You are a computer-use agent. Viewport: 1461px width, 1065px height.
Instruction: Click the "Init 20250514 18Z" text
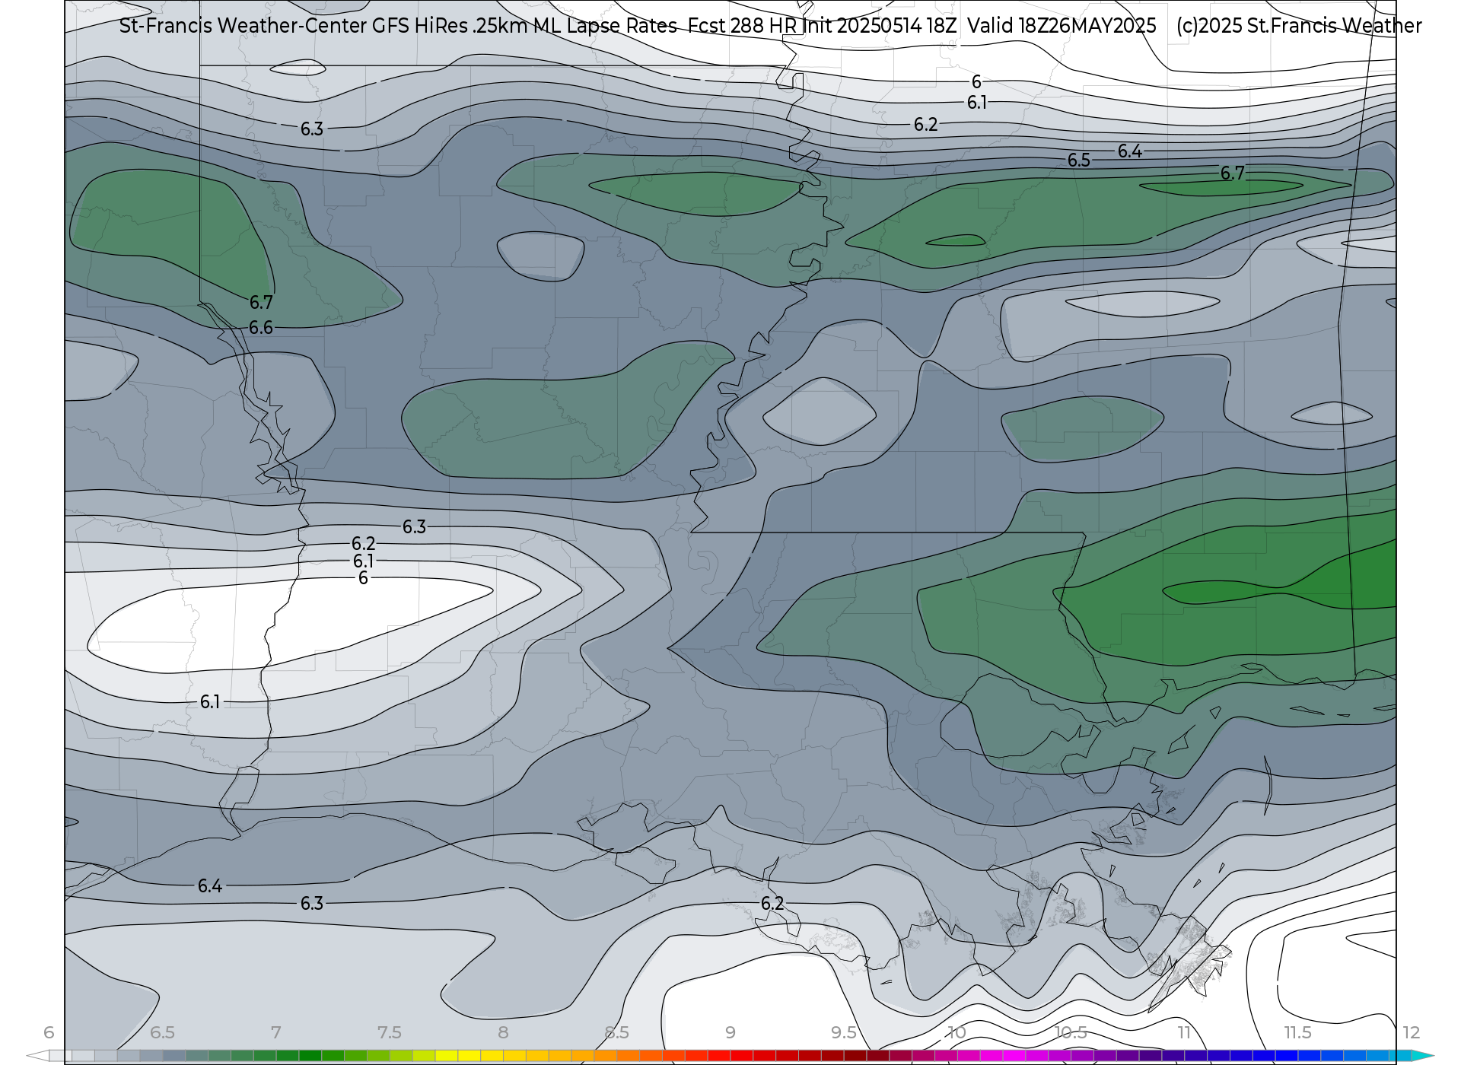880,26
